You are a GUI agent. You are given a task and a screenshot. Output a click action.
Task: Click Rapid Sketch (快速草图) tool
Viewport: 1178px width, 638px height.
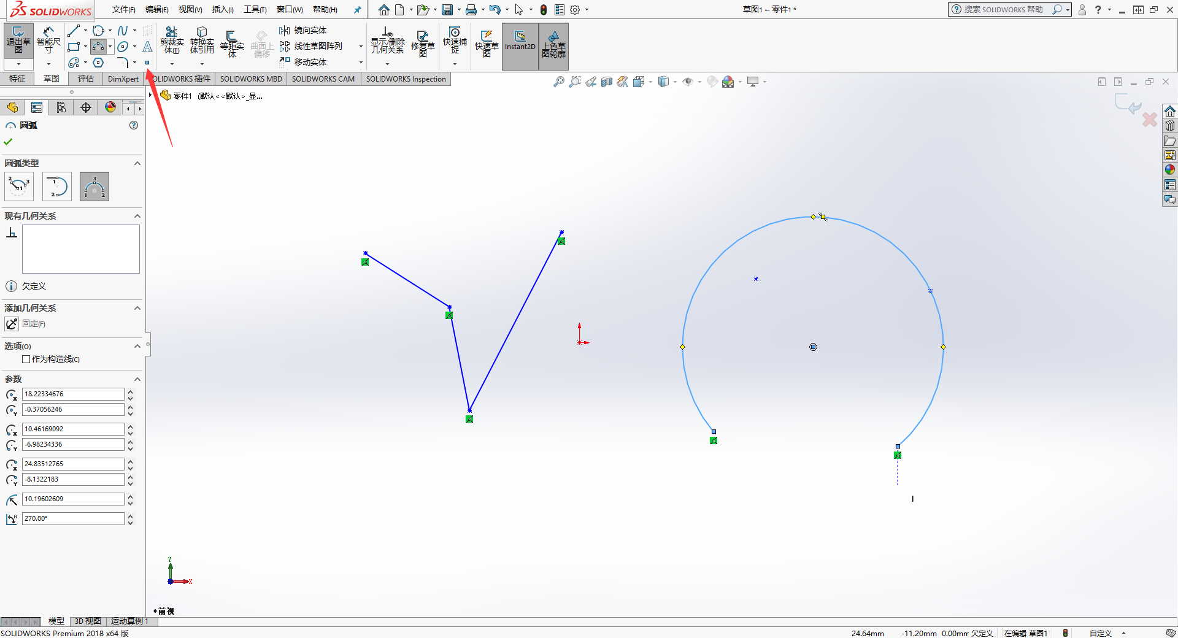[487, 44]
